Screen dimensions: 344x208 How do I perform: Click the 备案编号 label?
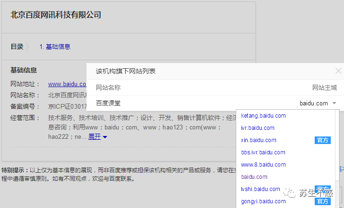(25, 106)
